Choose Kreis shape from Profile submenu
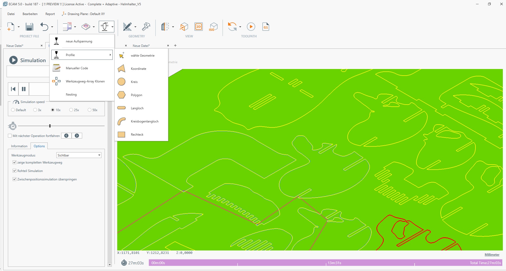This screenshot has height=271, width=506. (134, 82)
